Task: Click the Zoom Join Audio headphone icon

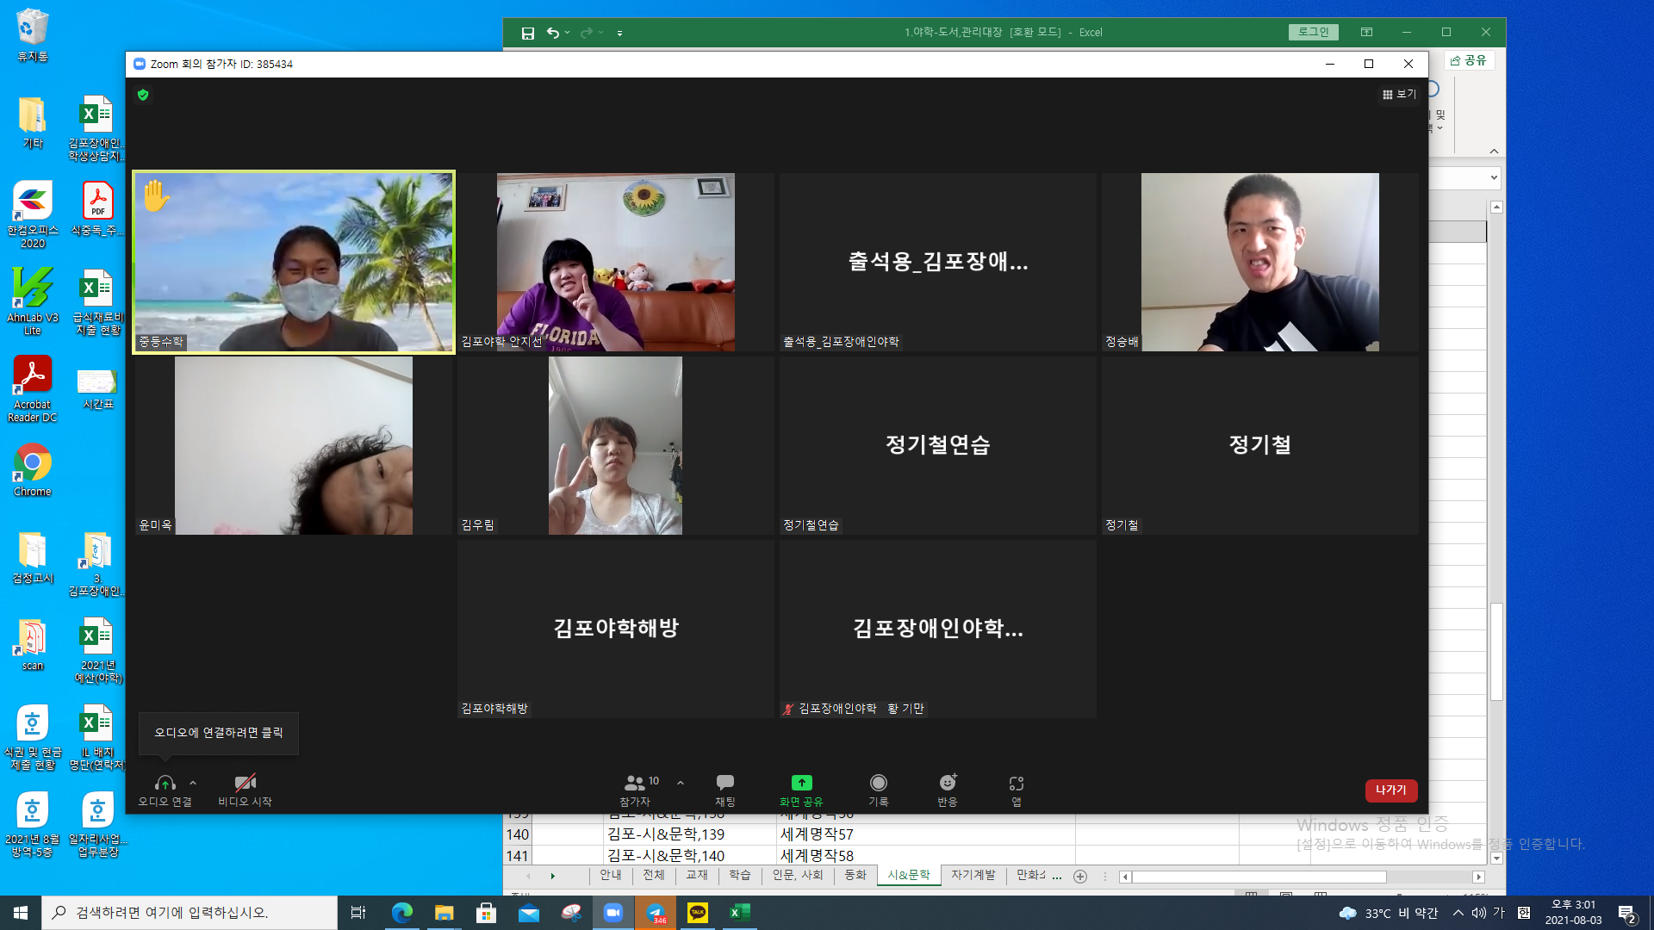Action: pyautogui.click(x=165, y=783)
